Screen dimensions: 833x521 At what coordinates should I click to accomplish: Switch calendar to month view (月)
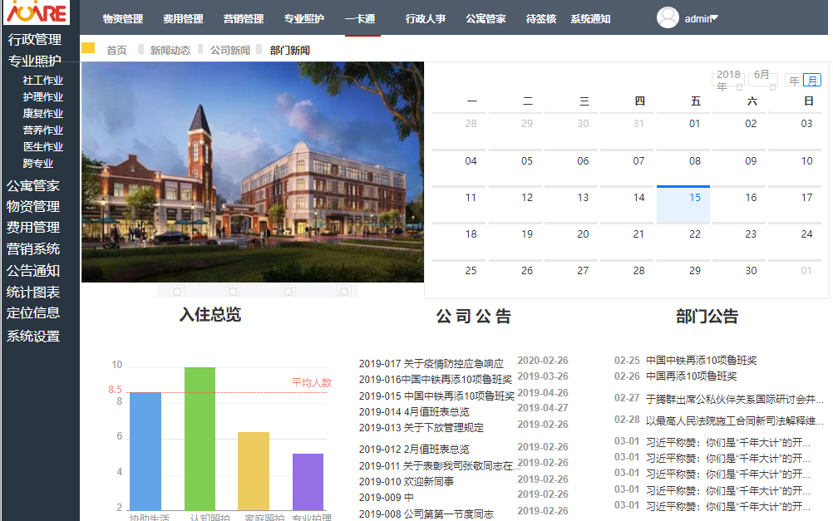click(811, 81)
